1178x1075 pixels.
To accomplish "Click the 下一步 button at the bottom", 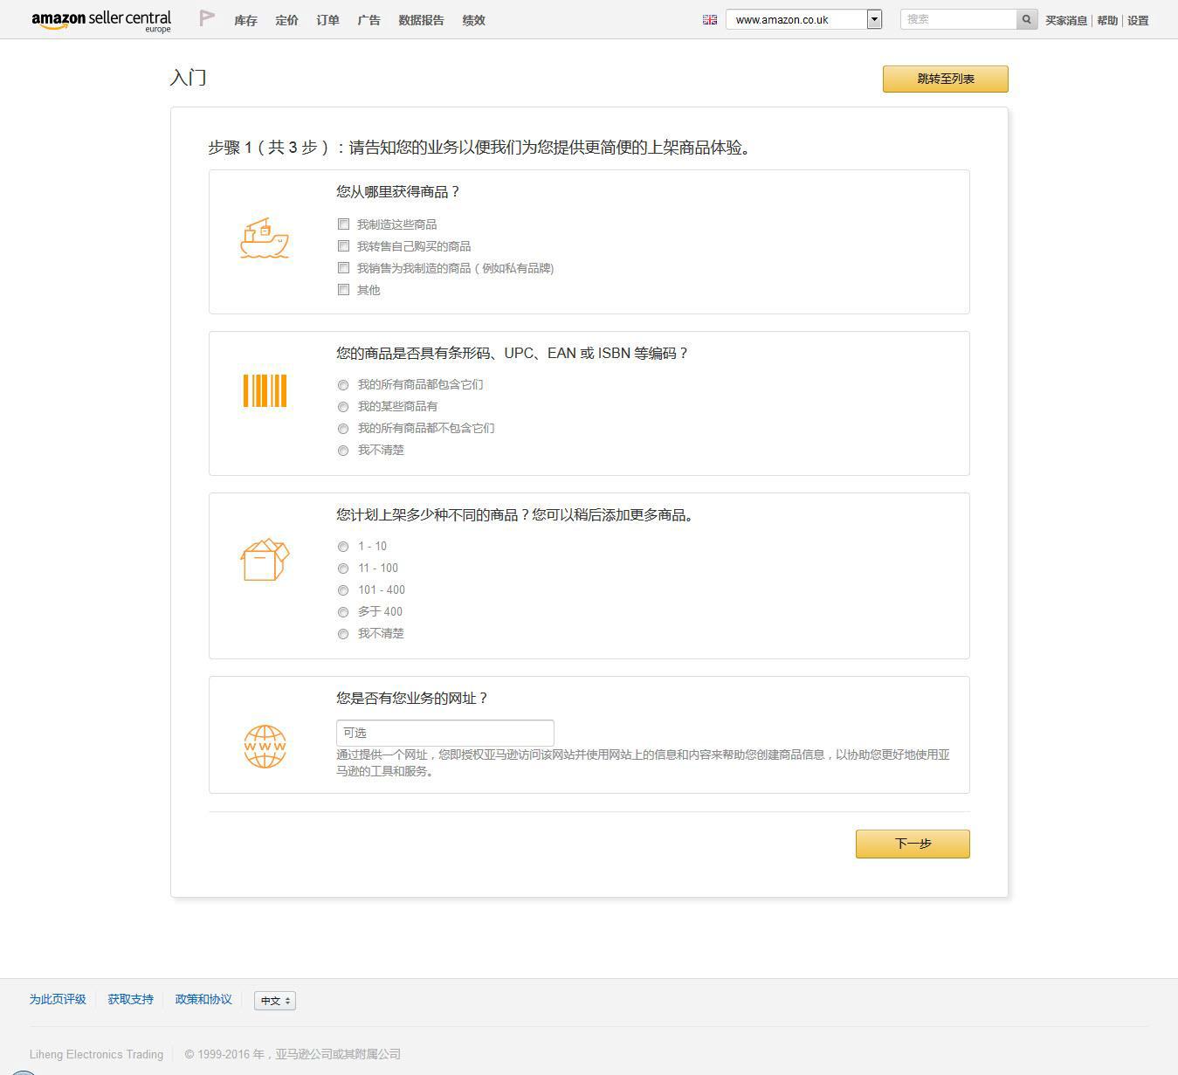I will click(912, 844).
